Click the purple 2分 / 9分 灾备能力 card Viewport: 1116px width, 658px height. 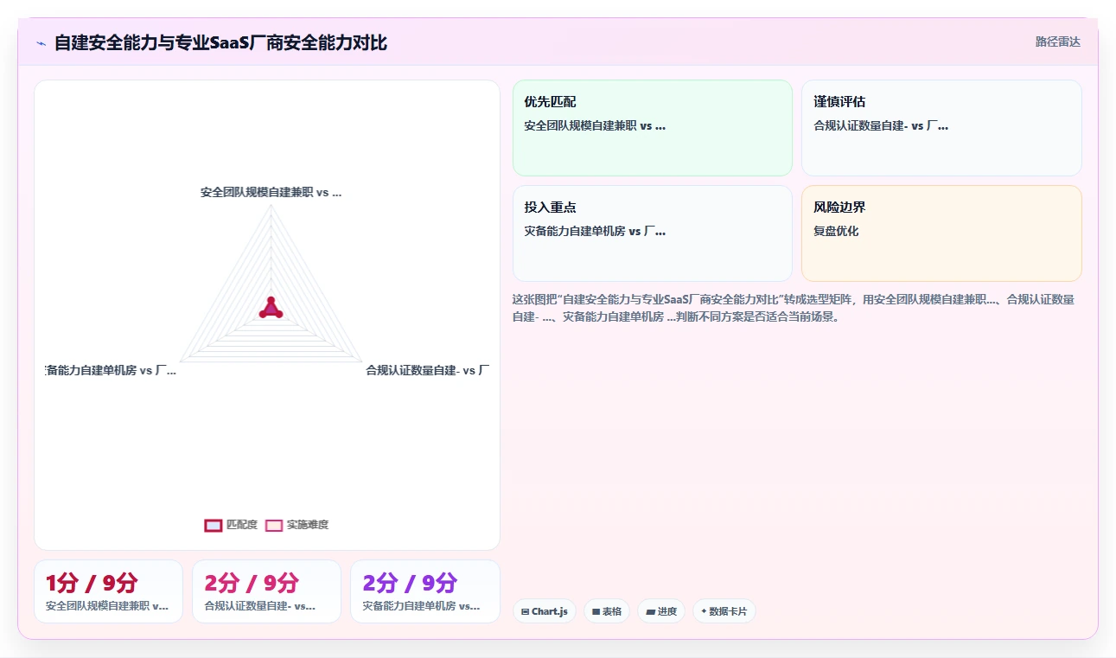[424, 591]
